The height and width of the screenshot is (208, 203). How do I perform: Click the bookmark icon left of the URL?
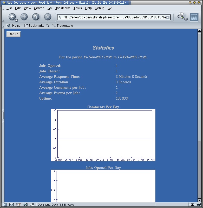(60, 17)
